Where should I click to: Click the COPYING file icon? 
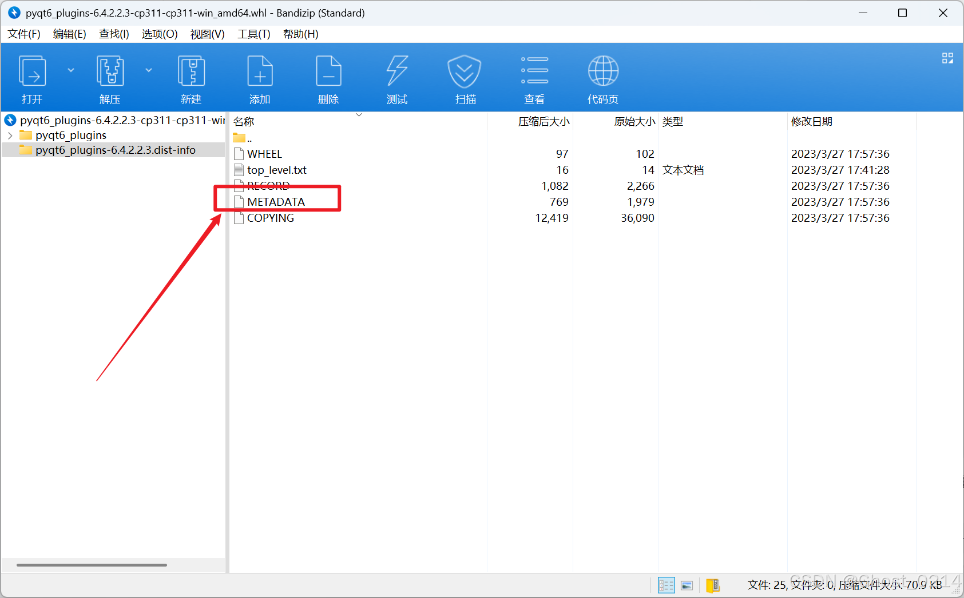click(x=239, y=218)
